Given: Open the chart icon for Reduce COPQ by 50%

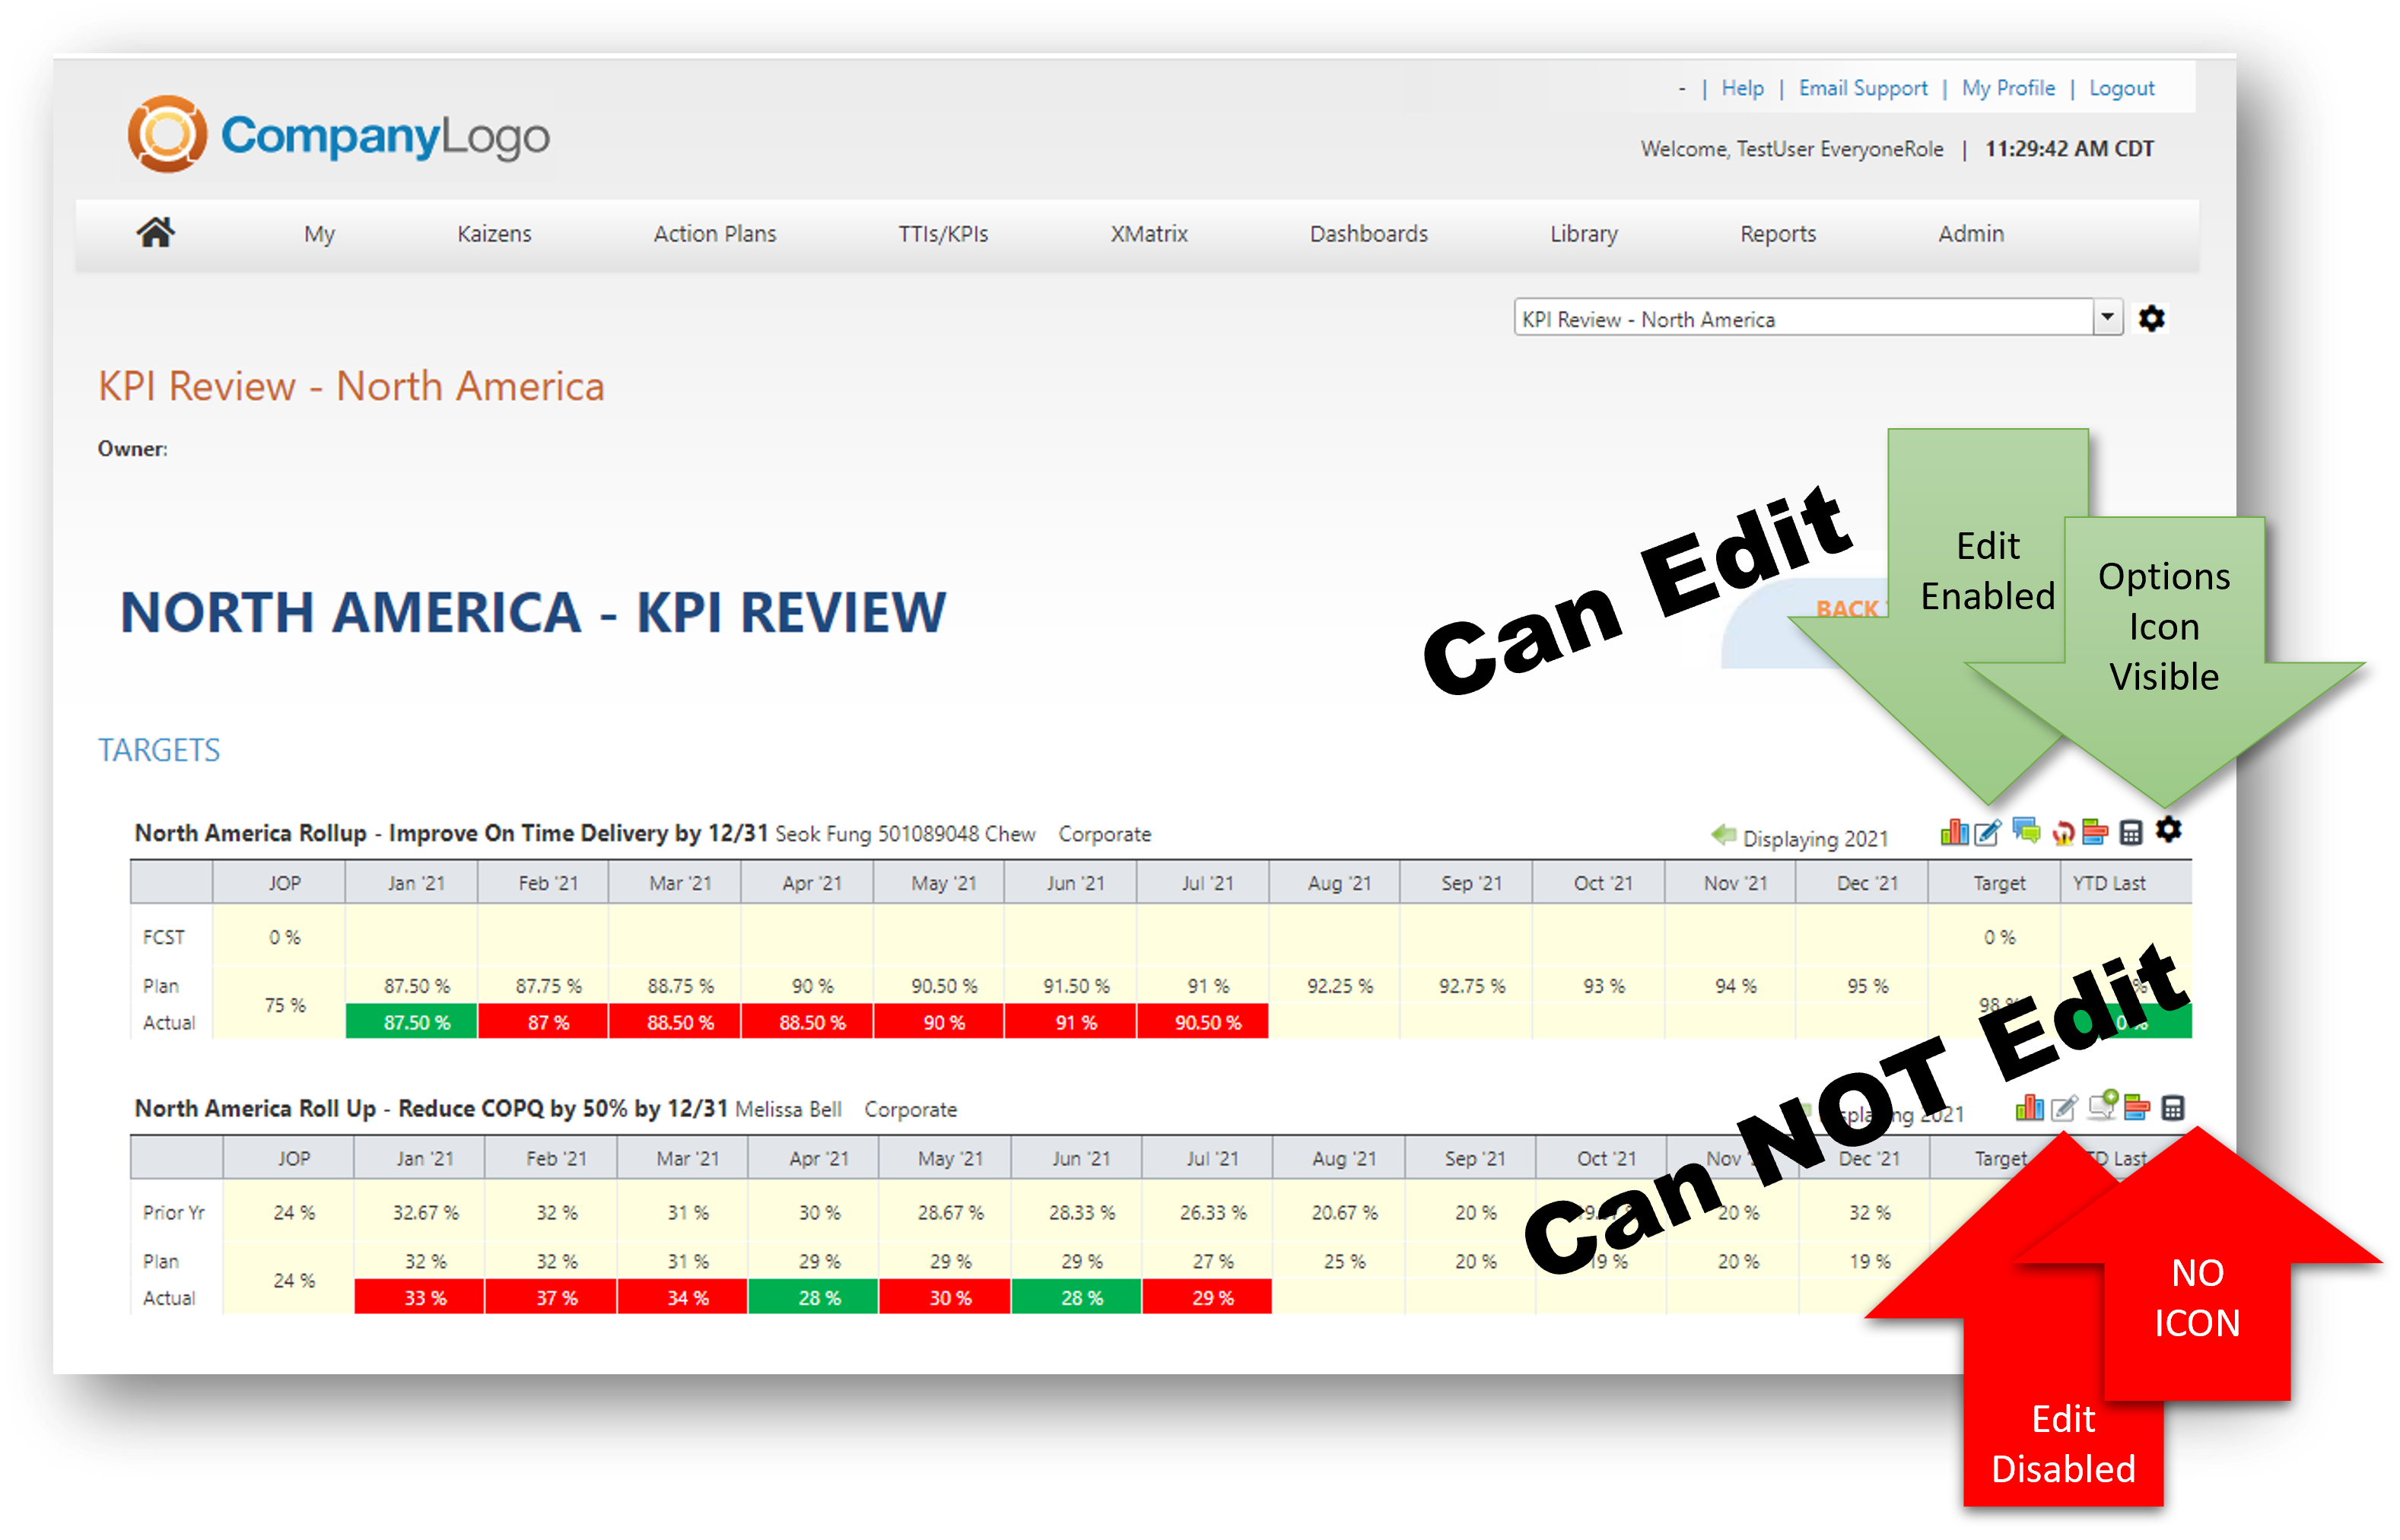Looking at the screenshot, I should (x=2030, y=1108).
